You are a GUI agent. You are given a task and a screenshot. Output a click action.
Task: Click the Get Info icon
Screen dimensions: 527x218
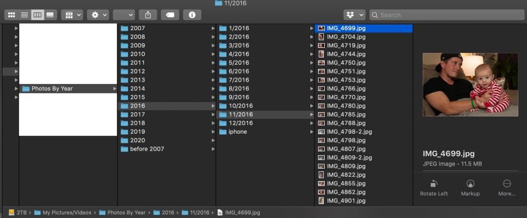(192, 15)
